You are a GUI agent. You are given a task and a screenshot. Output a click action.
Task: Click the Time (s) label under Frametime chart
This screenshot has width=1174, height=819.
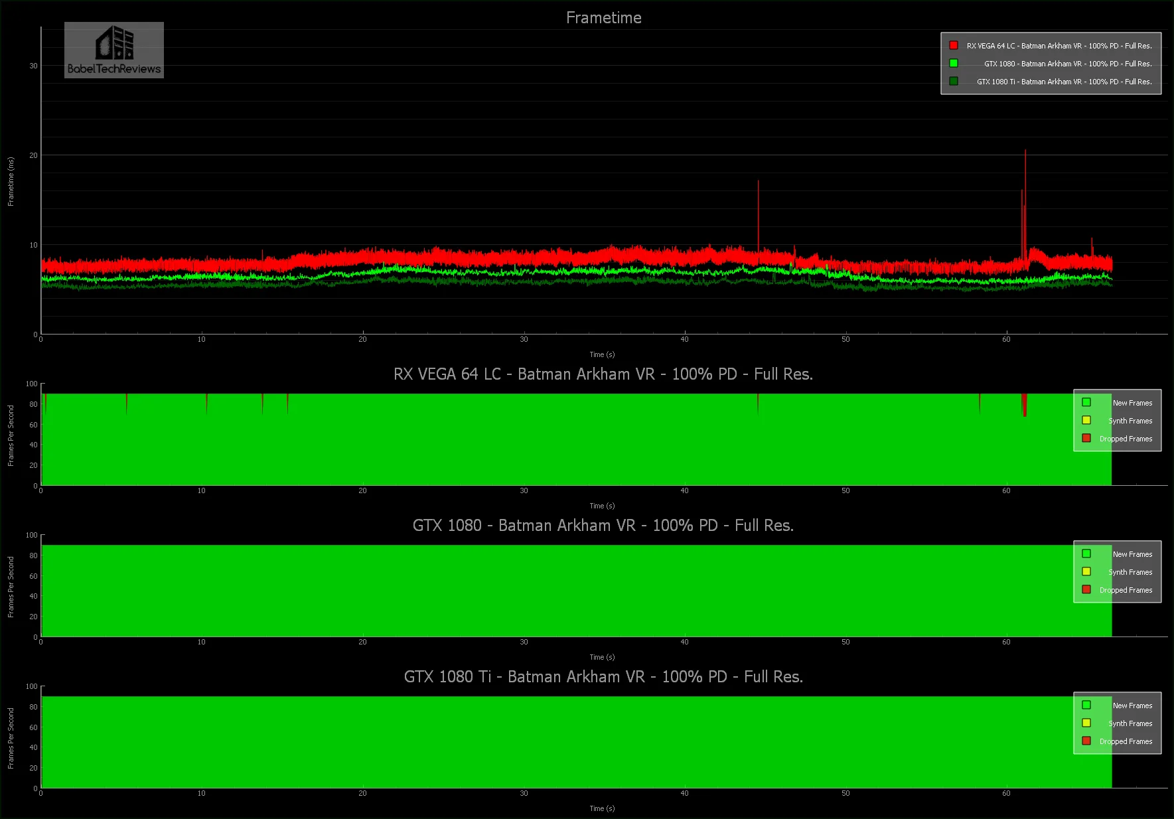pos(602,354)
